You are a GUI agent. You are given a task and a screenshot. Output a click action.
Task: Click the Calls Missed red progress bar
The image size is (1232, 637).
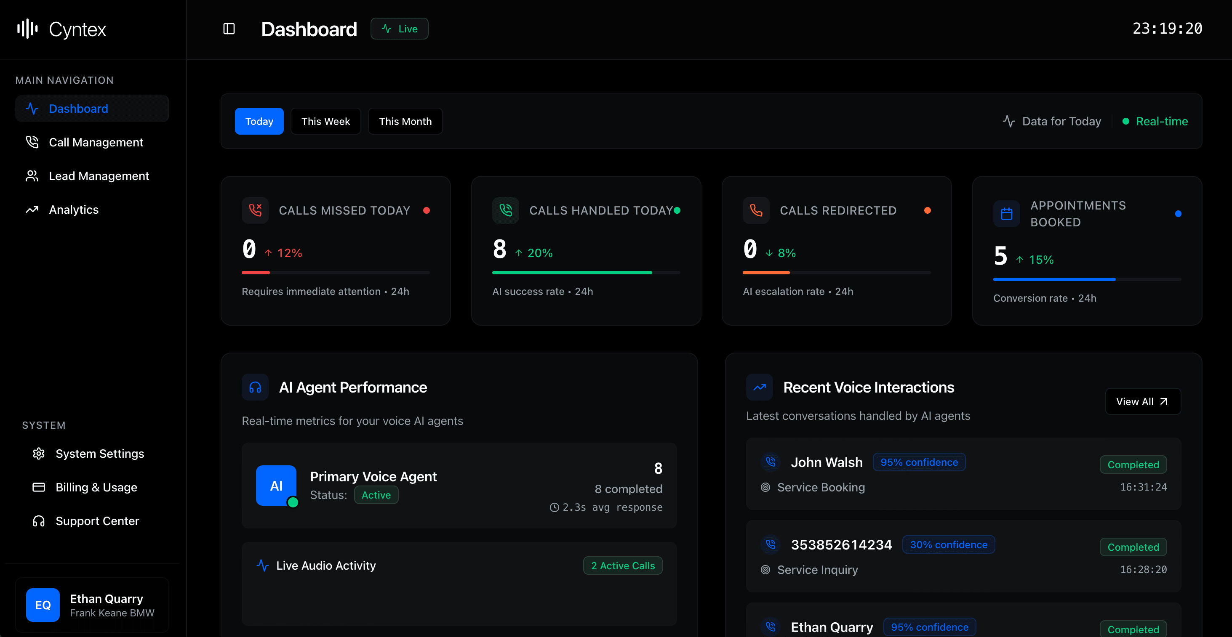[x=336, y=272]
